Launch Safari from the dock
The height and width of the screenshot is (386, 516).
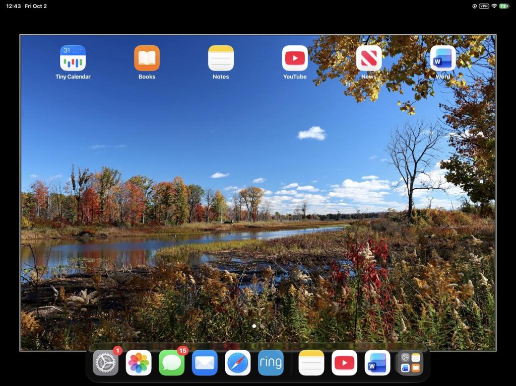tap(238, 363)
